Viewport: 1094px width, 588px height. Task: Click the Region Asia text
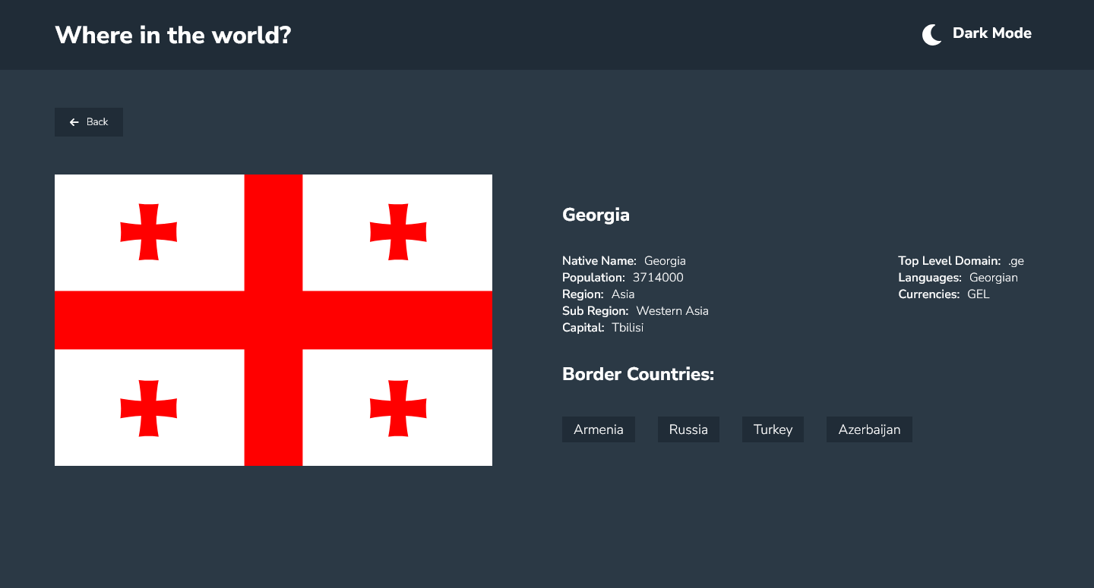[623, 294]
